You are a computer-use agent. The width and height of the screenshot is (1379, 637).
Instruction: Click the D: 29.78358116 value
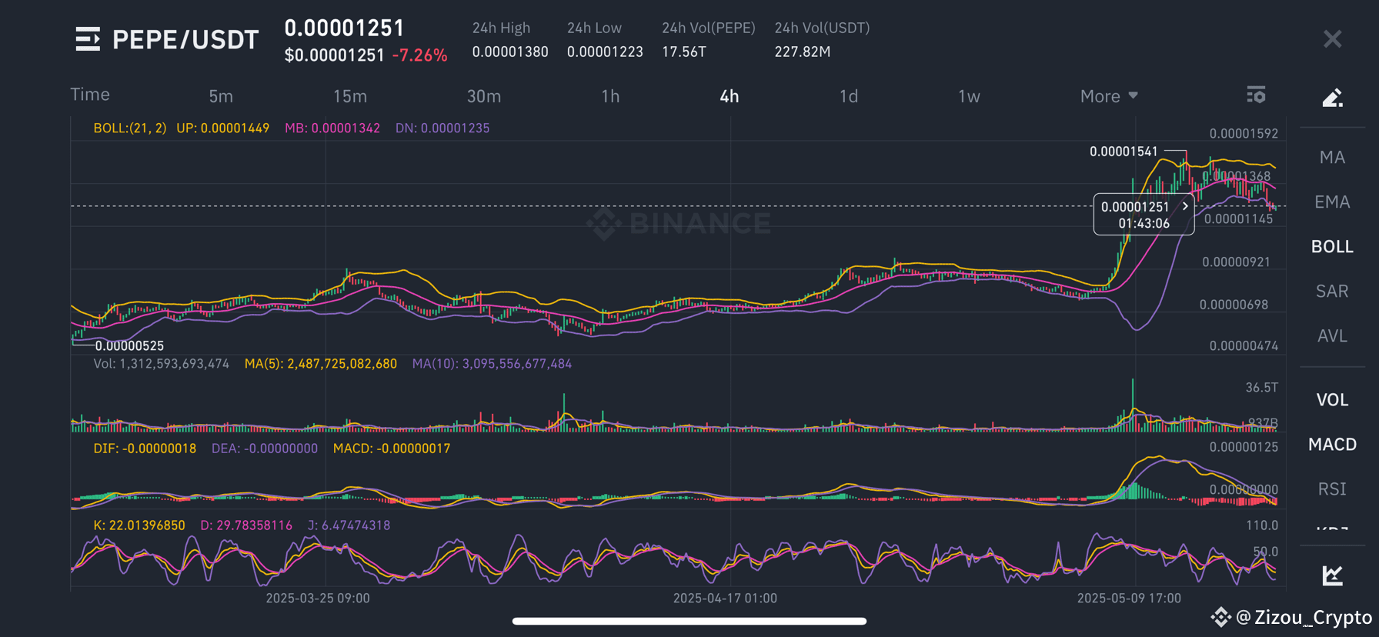click(246, 525)
